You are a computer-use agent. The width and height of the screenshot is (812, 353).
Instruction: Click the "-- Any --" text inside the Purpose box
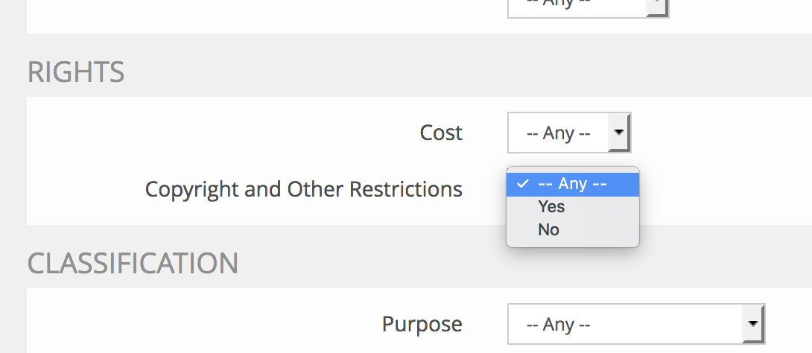click(x=558, y=324)
